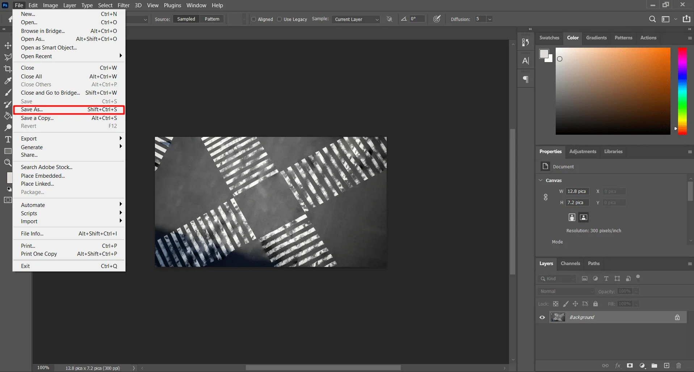Create a new group folder icon
This screenshot has height=372, width=694.
pos(654,365)
